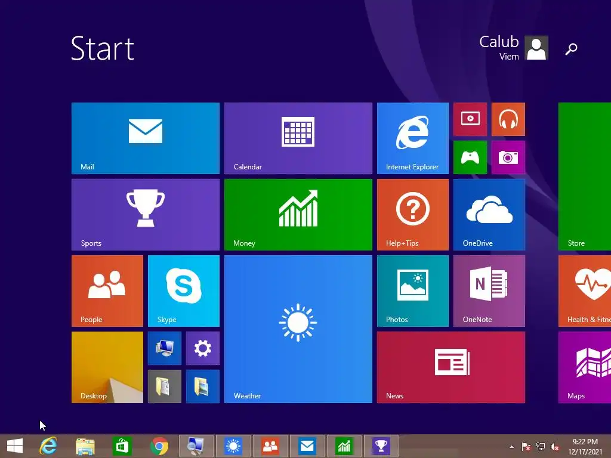Open the Calub Viem account menu

tap(514, 48)
